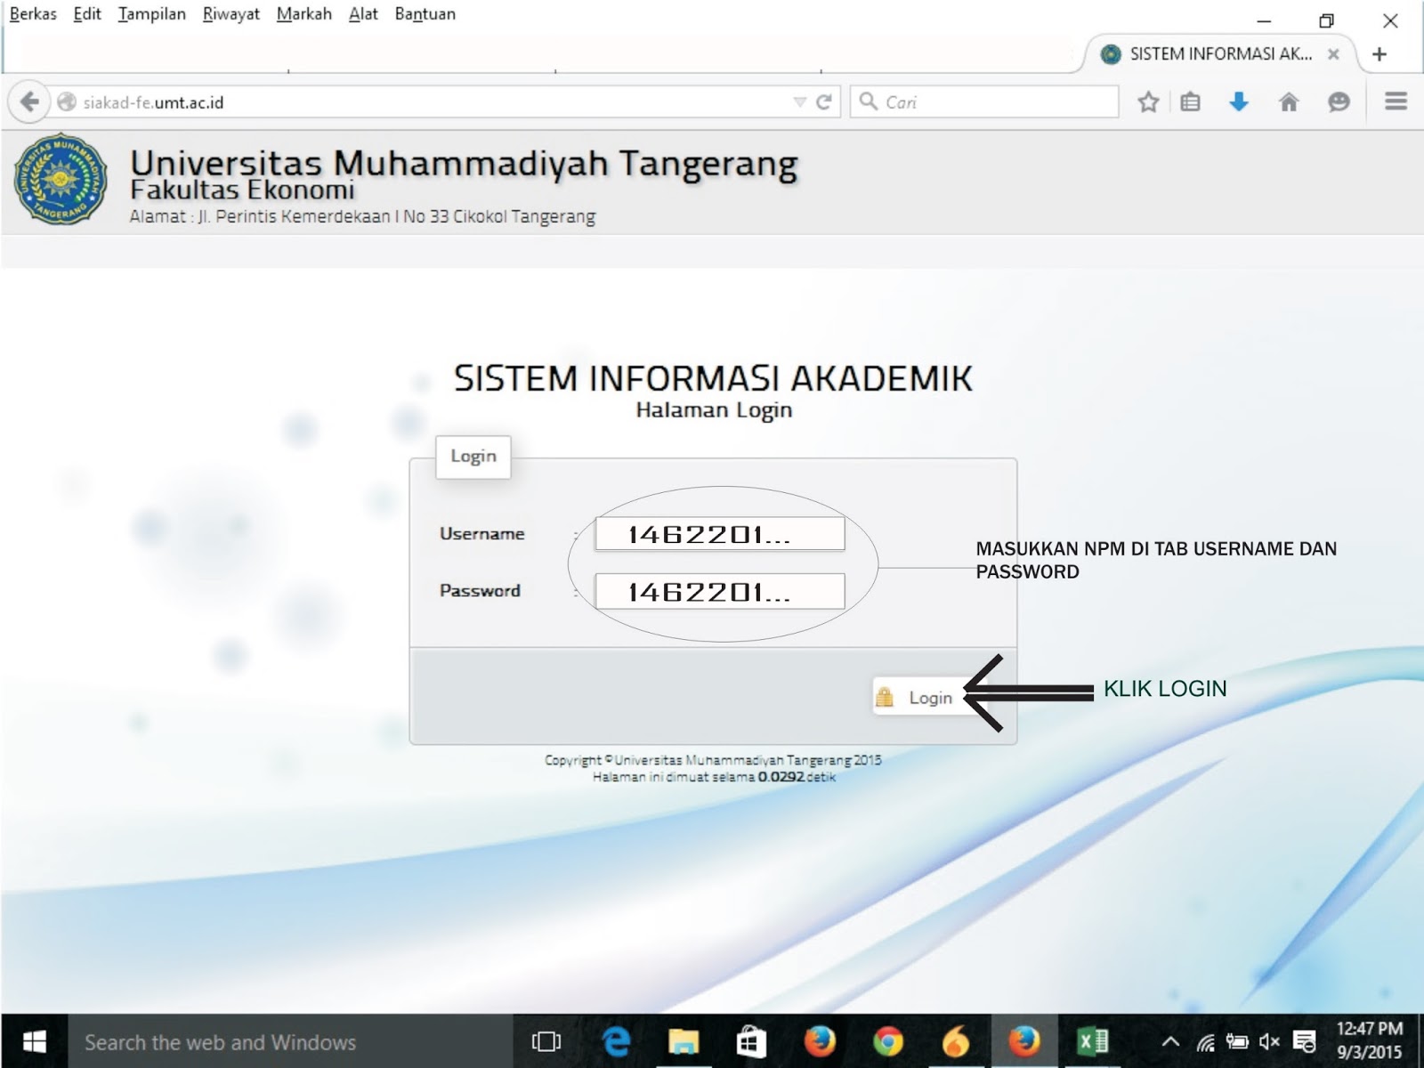Image resolution: width=1424 pixels, height=1068 pixels.
Task: Open Firefox Hello chat icon
Action: point(1337,101)
